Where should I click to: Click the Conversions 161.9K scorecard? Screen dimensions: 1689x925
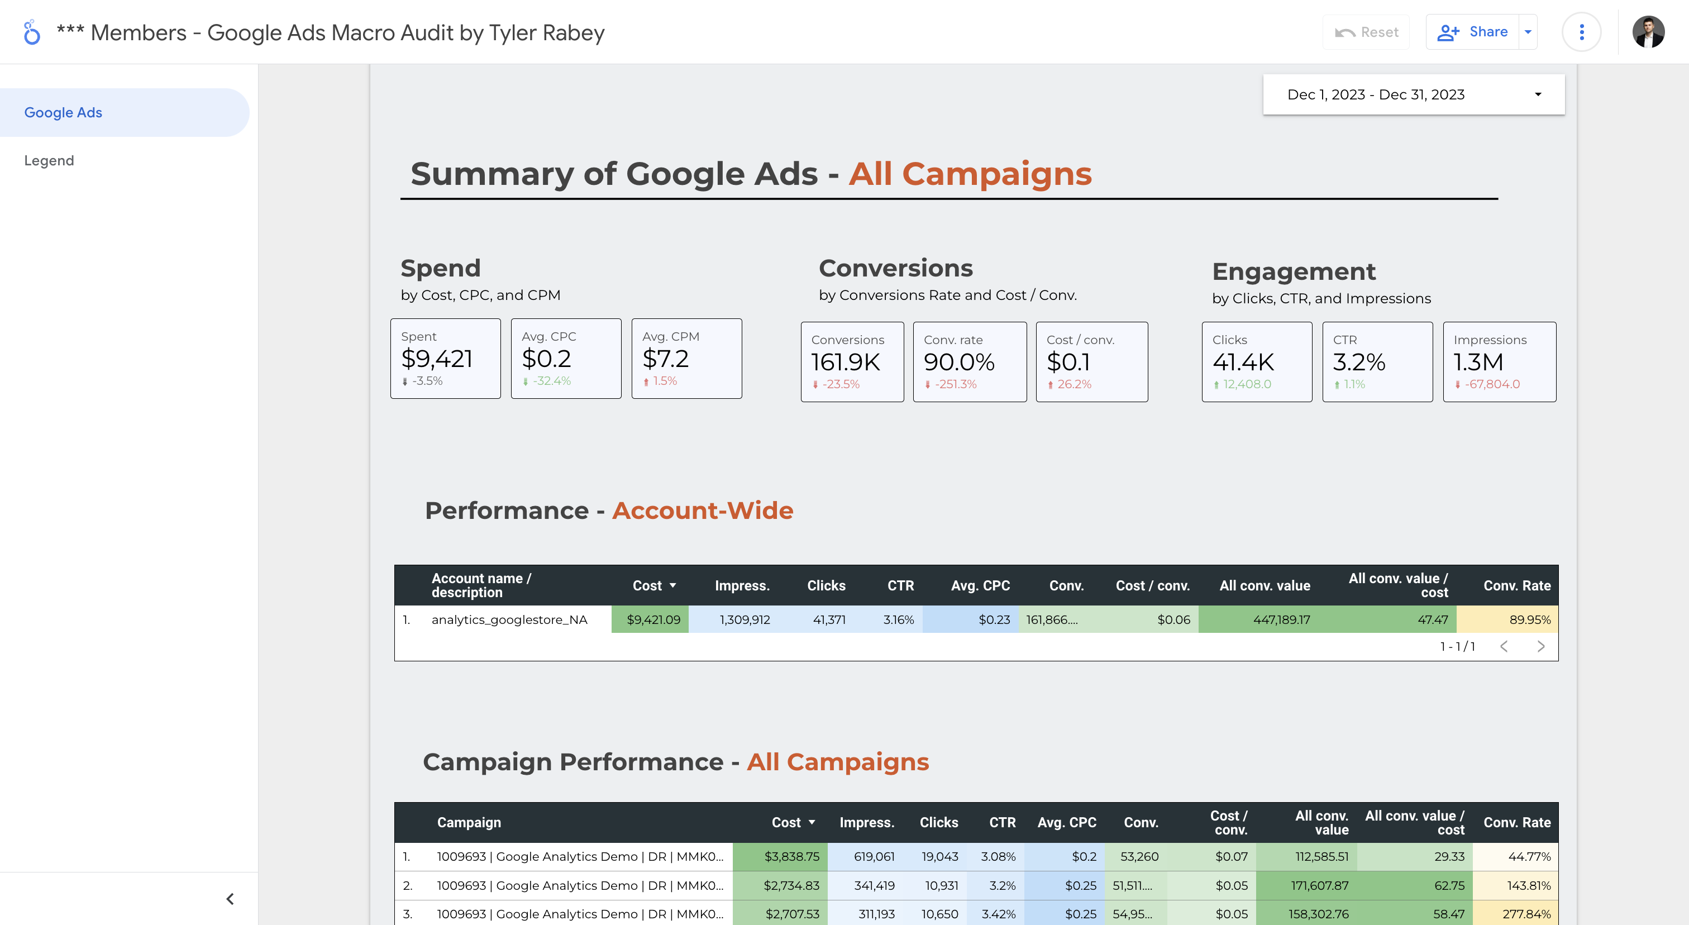coord(852,362)
